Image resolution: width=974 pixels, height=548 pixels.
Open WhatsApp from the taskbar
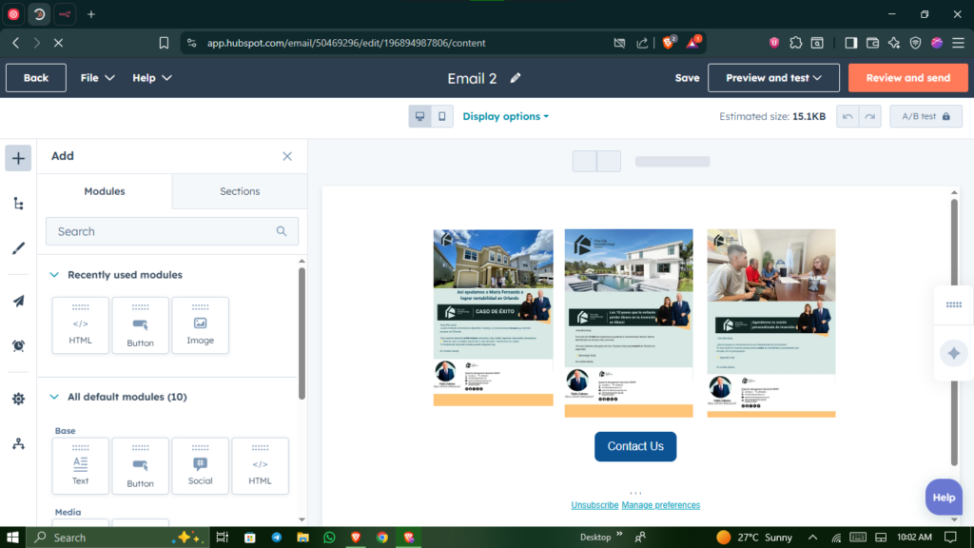[x=329, y=538]
